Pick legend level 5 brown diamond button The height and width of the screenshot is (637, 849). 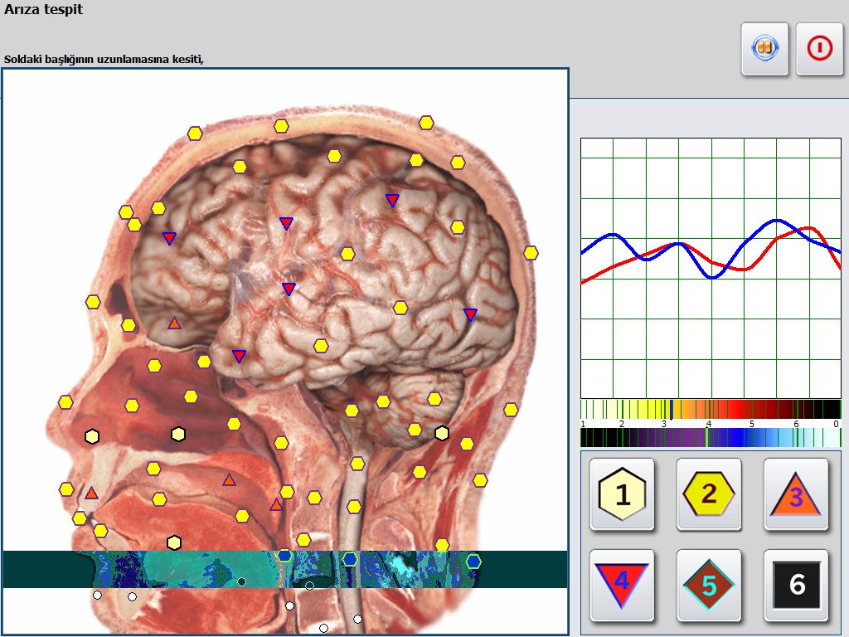coord(708,586)
